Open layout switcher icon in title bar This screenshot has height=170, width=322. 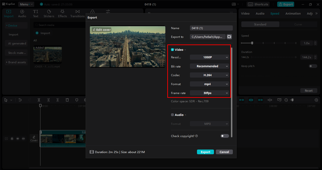(235, 4)
